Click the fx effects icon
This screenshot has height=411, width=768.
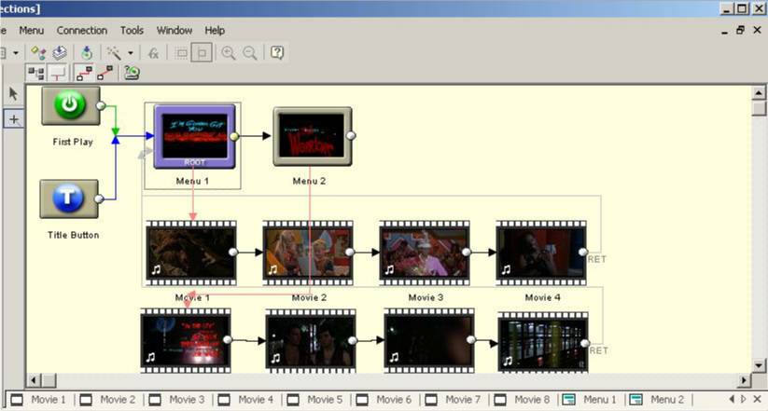(153, 53)
